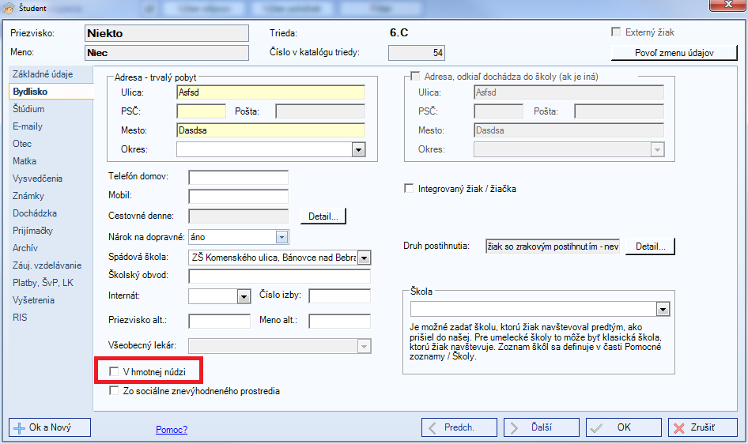Expand the Škola dropdown list
Screen dimensions: 748x444
663,309
